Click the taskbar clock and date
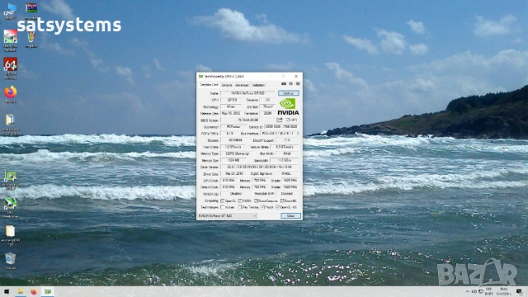 pos(504,291)
